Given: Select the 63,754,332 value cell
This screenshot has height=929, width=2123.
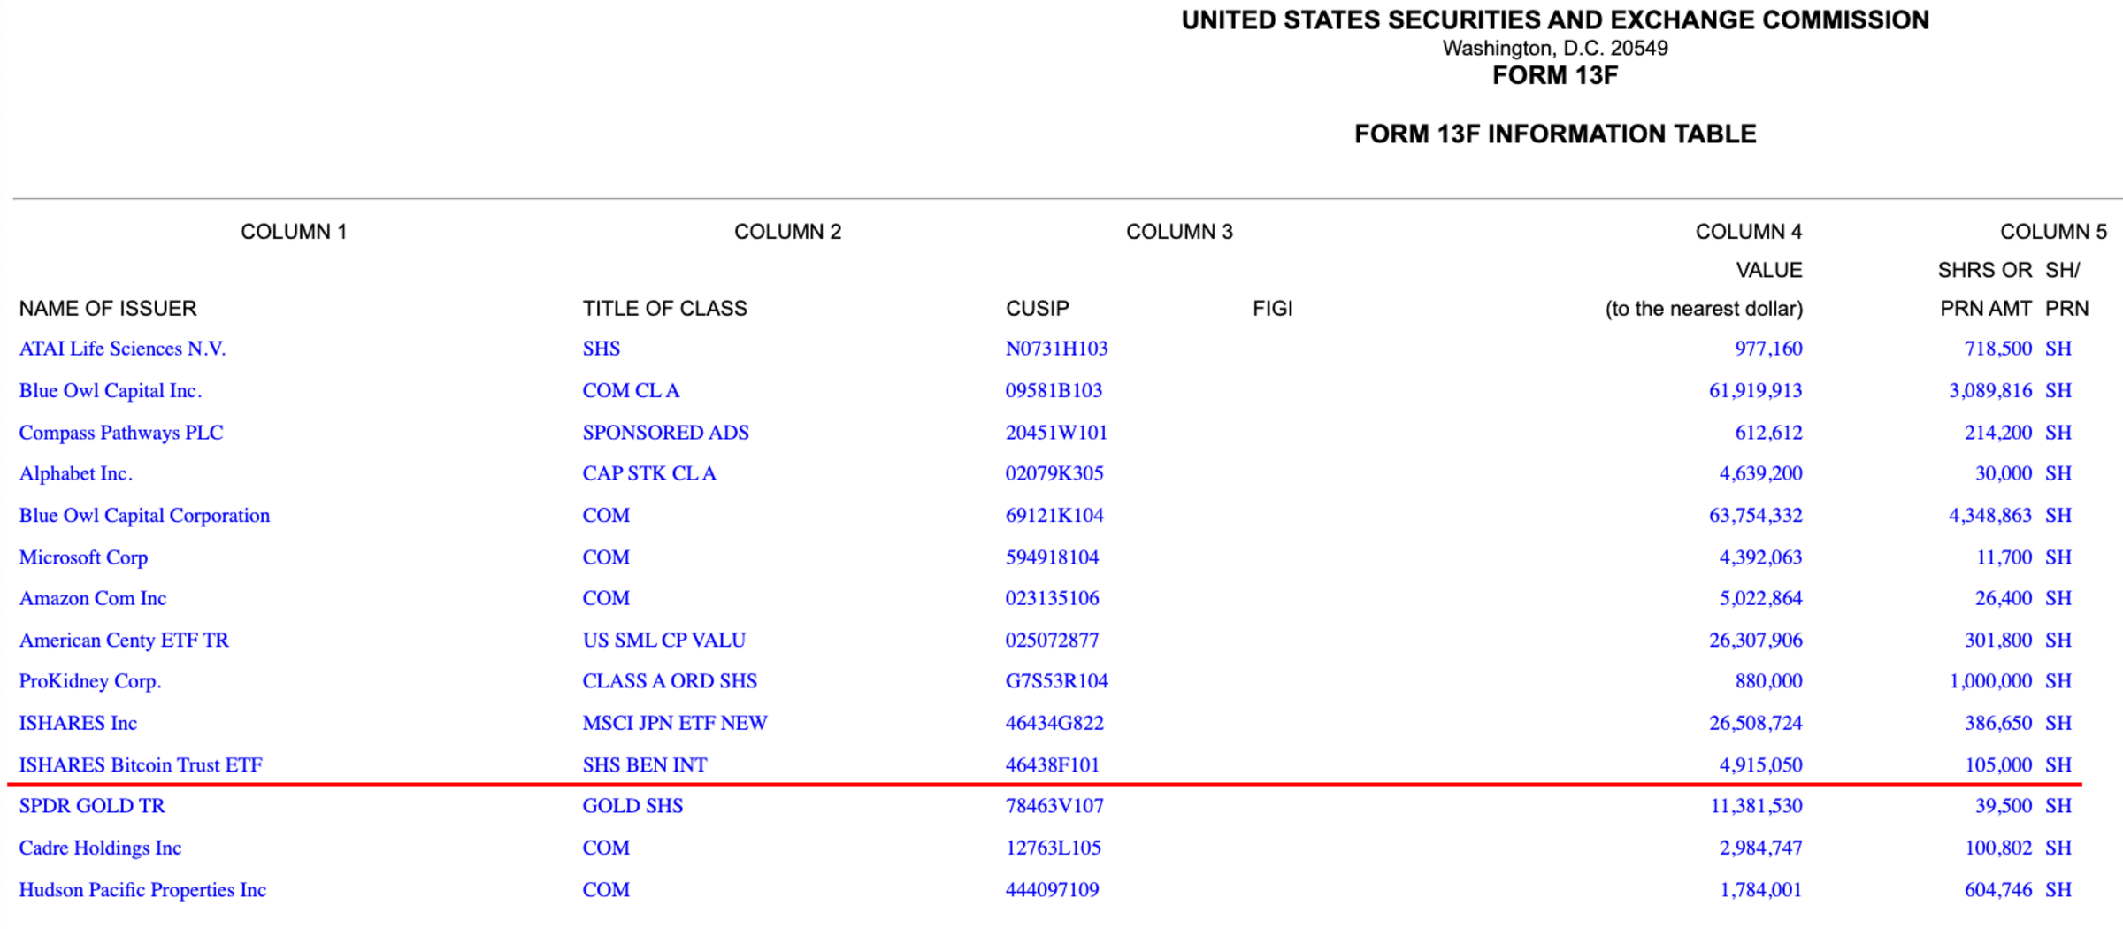Looking at the screenshot, I should point(1755,515).
